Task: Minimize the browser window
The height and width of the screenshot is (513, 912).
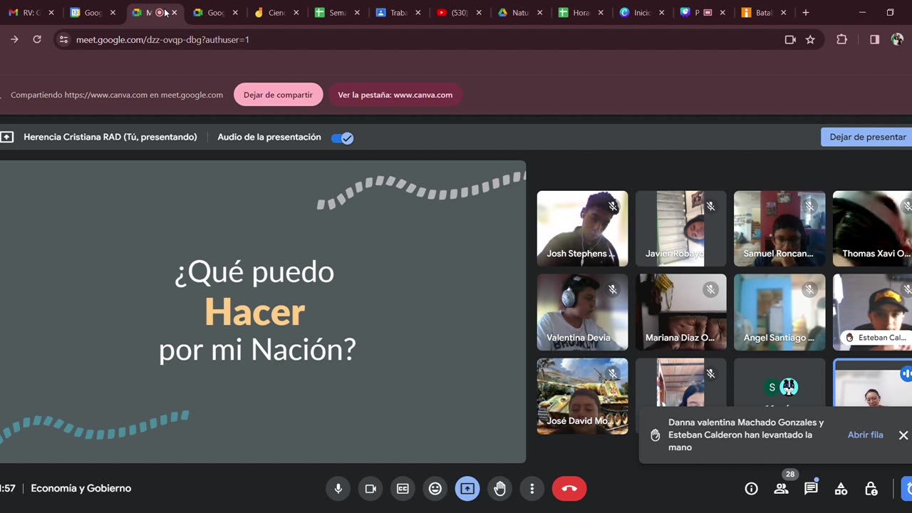Action: point(862,13)
